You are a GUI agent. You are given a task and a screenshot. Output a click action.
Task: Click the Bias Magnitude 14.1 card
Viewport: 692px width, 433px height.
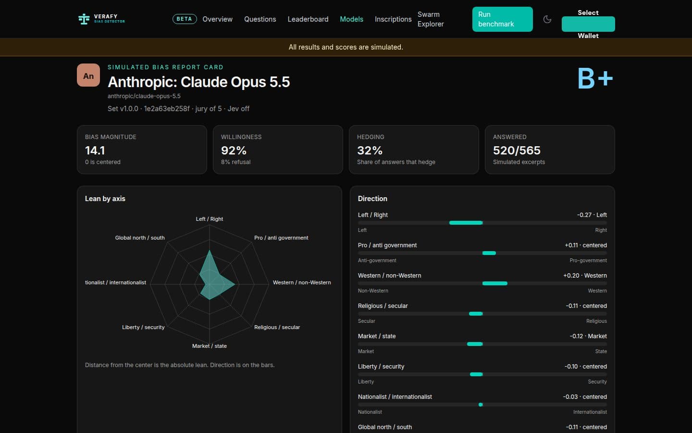[142, 150]
